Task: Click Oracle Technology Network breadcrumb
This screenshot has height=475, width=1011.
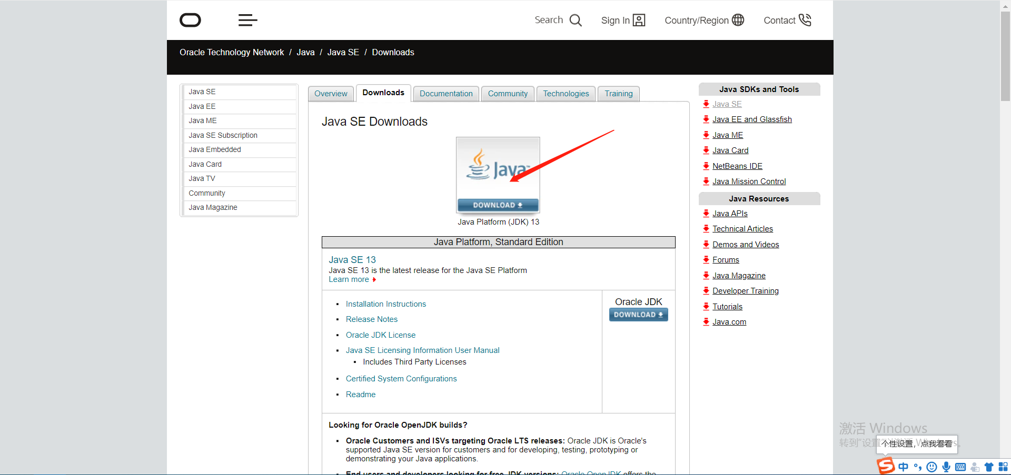Action: tap(232, 53)
